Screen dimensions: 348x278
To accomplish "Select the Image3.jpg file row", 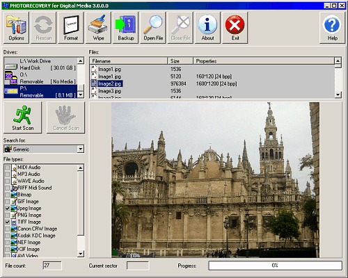I will tap(212, 91).
